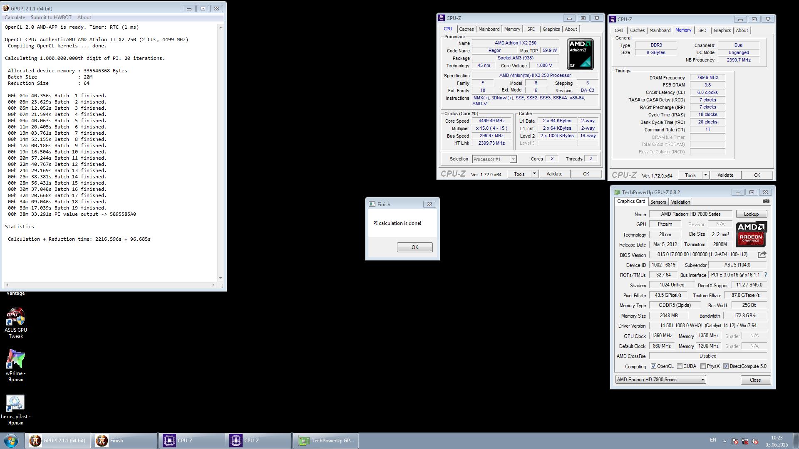Click Core Speed value 4499.49 MHz
The width and height of the screenshot is (799, 449).
(491, 121)
